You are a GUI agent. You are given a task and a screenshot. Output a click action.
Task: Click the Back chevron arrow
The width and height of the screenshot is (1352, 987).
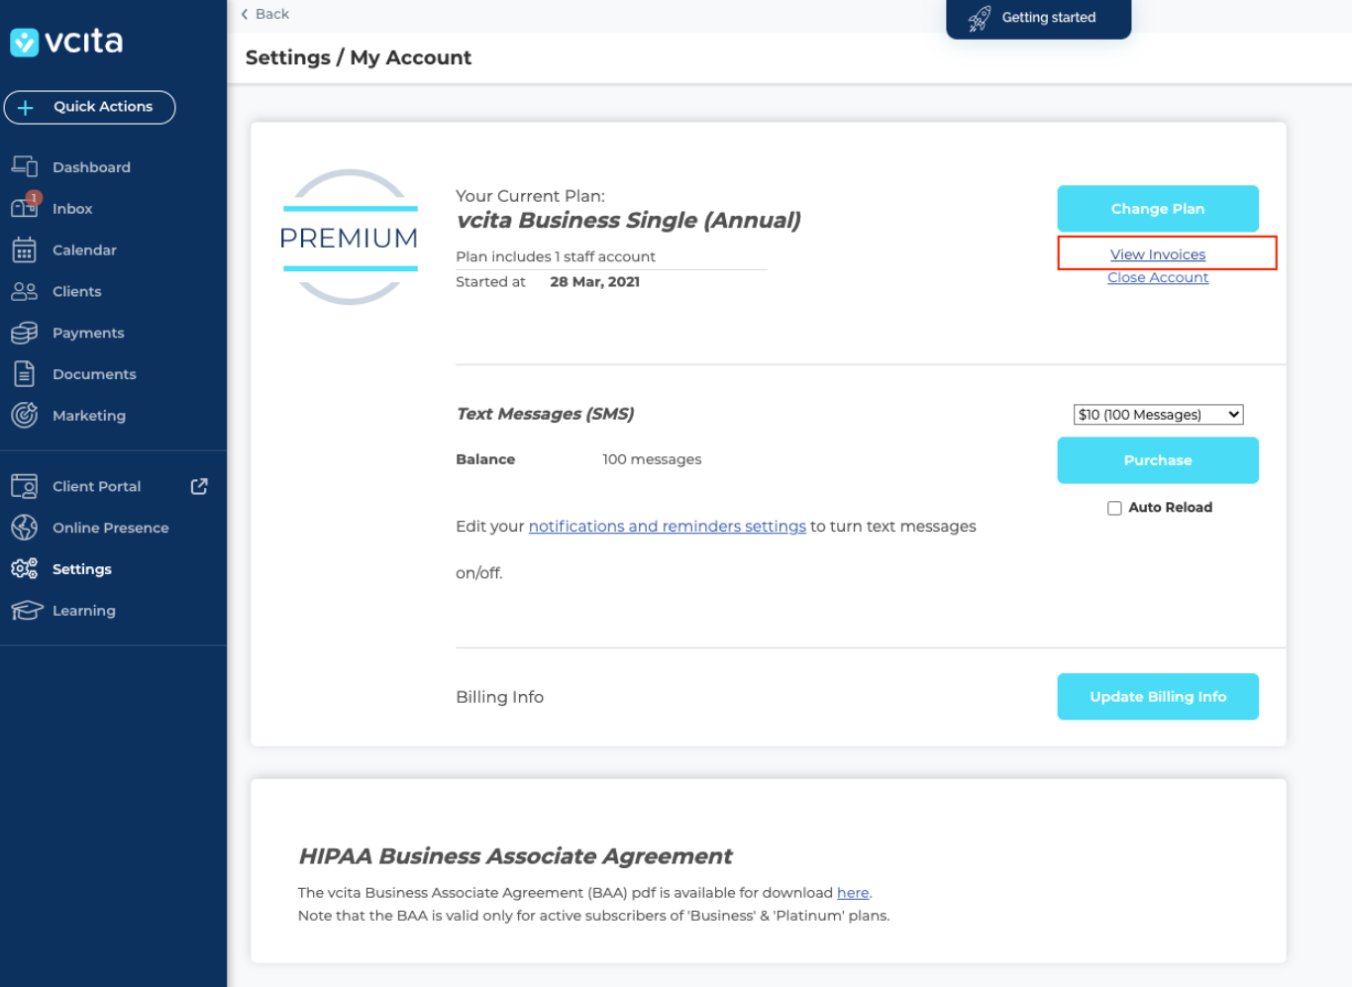[245, 14]
